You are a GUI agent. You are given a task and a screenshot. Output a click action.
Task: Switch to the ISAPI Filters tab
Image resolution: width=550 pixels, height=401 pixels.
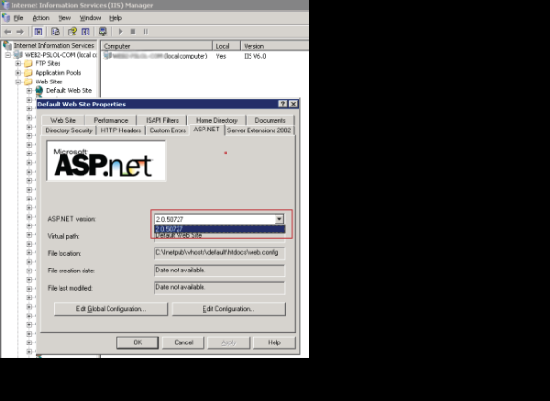point(162,120)
